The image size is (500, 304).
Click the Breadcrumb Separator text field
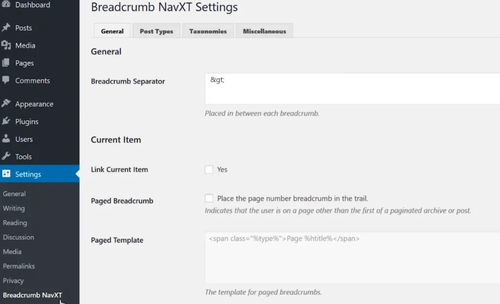tap(352, 89)
